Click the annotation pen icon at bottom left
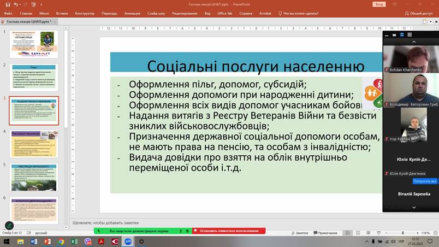Image resolution: width=439 pixels, height=247 pixels. [x=9, y=225]
